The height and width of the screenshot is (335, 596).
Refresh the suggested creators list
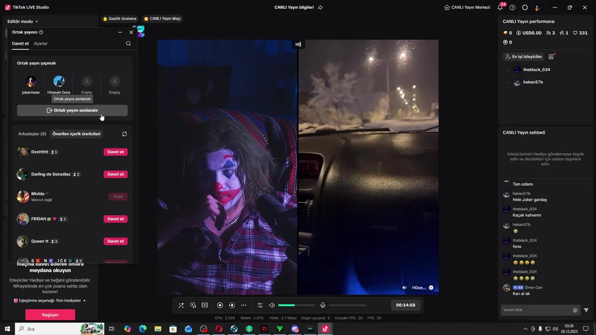tap(124, 134)
